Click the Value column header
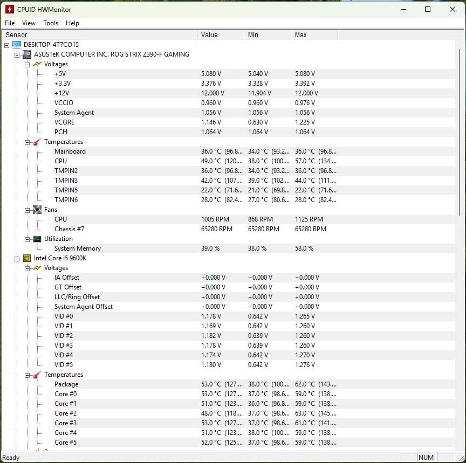 click(221, 34)
